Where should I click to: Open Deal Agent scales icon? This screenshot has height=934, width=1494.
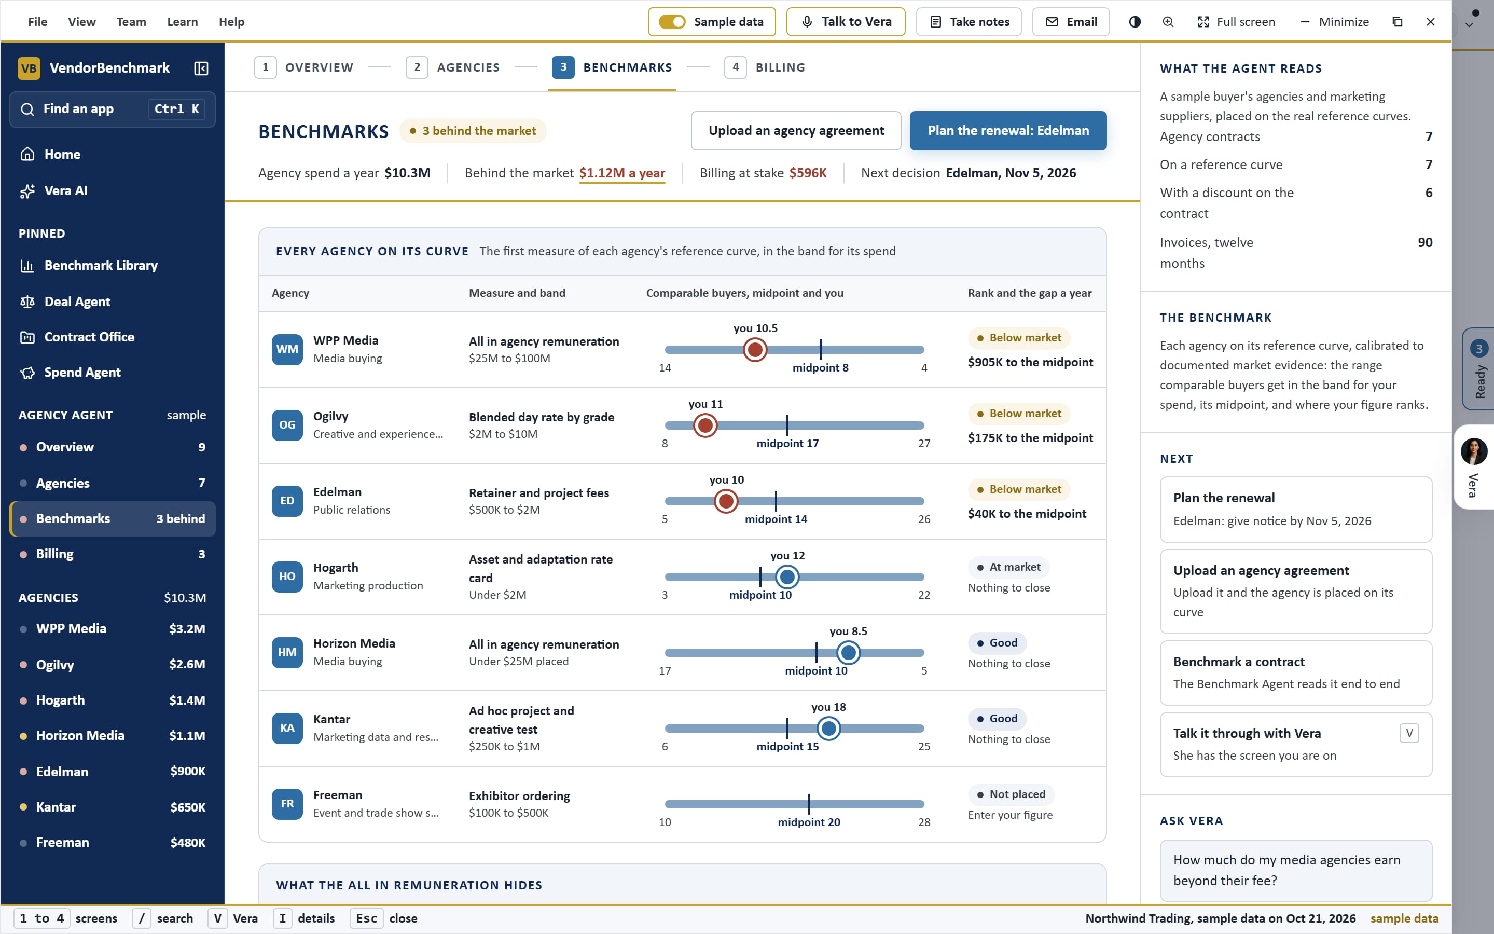[x=27, y=301]
